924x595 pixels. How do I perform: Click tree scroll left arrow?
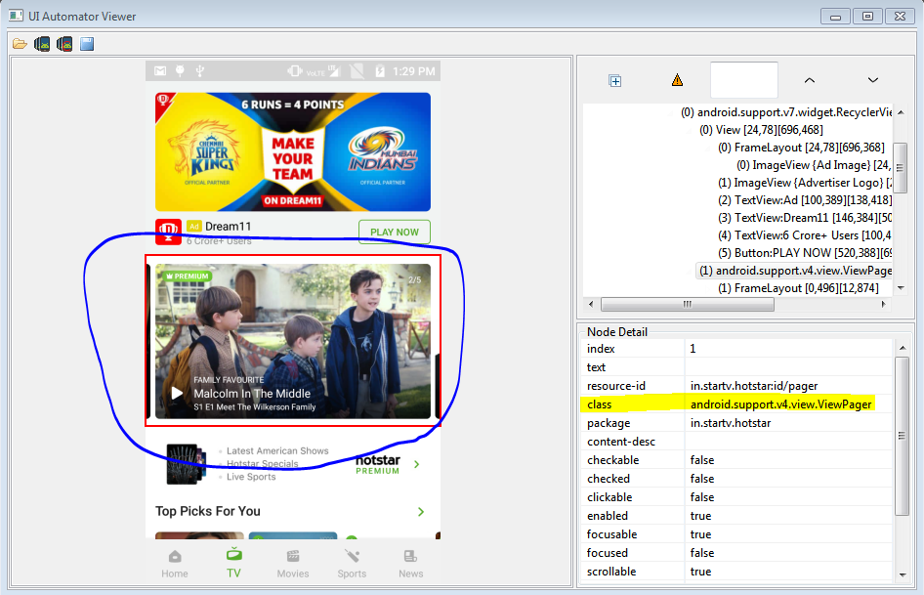pyautogui.click(x=591, y=304)
